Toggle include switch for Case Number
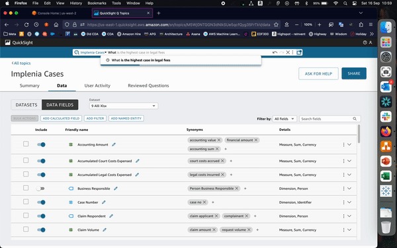This screenshot has width=397, height=248. (41, 202)
